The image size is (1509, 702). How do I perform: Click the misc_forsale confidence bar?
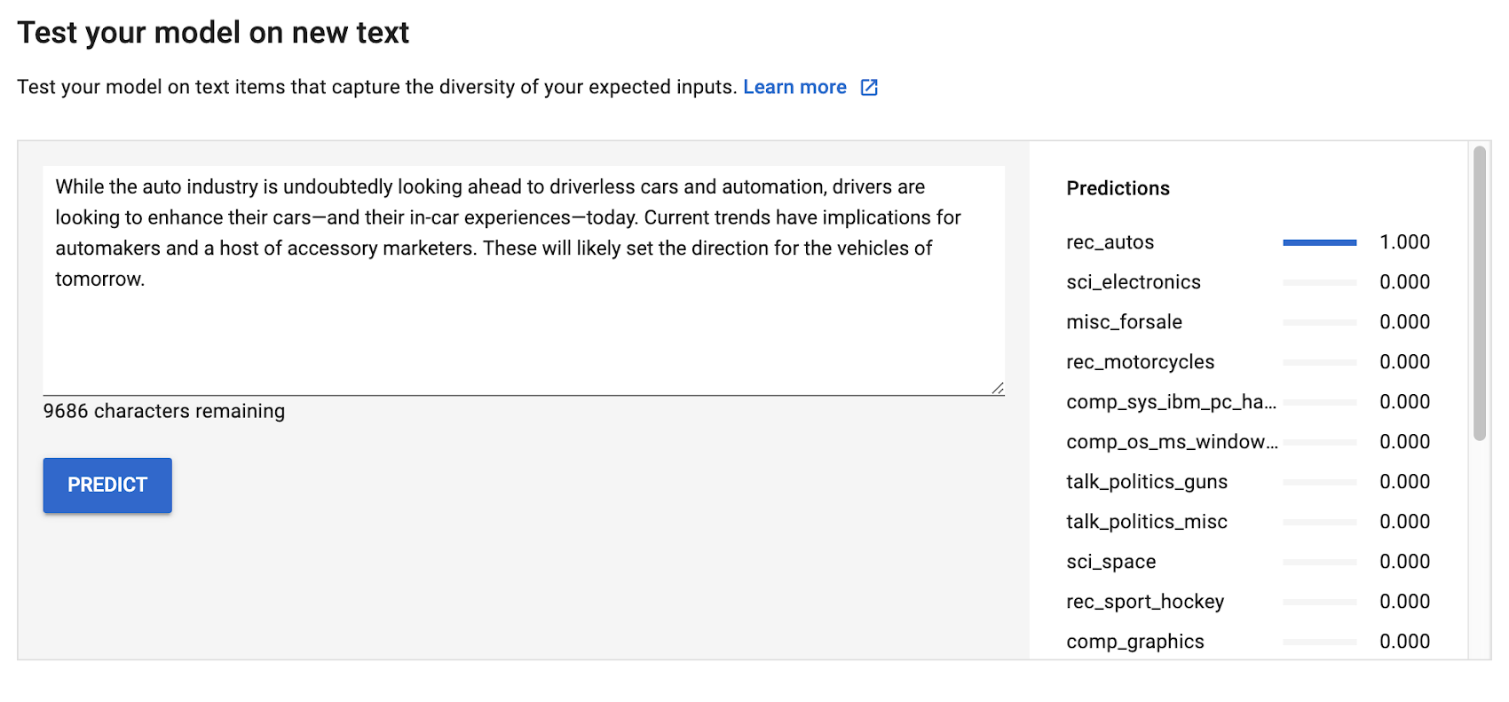1320,322
